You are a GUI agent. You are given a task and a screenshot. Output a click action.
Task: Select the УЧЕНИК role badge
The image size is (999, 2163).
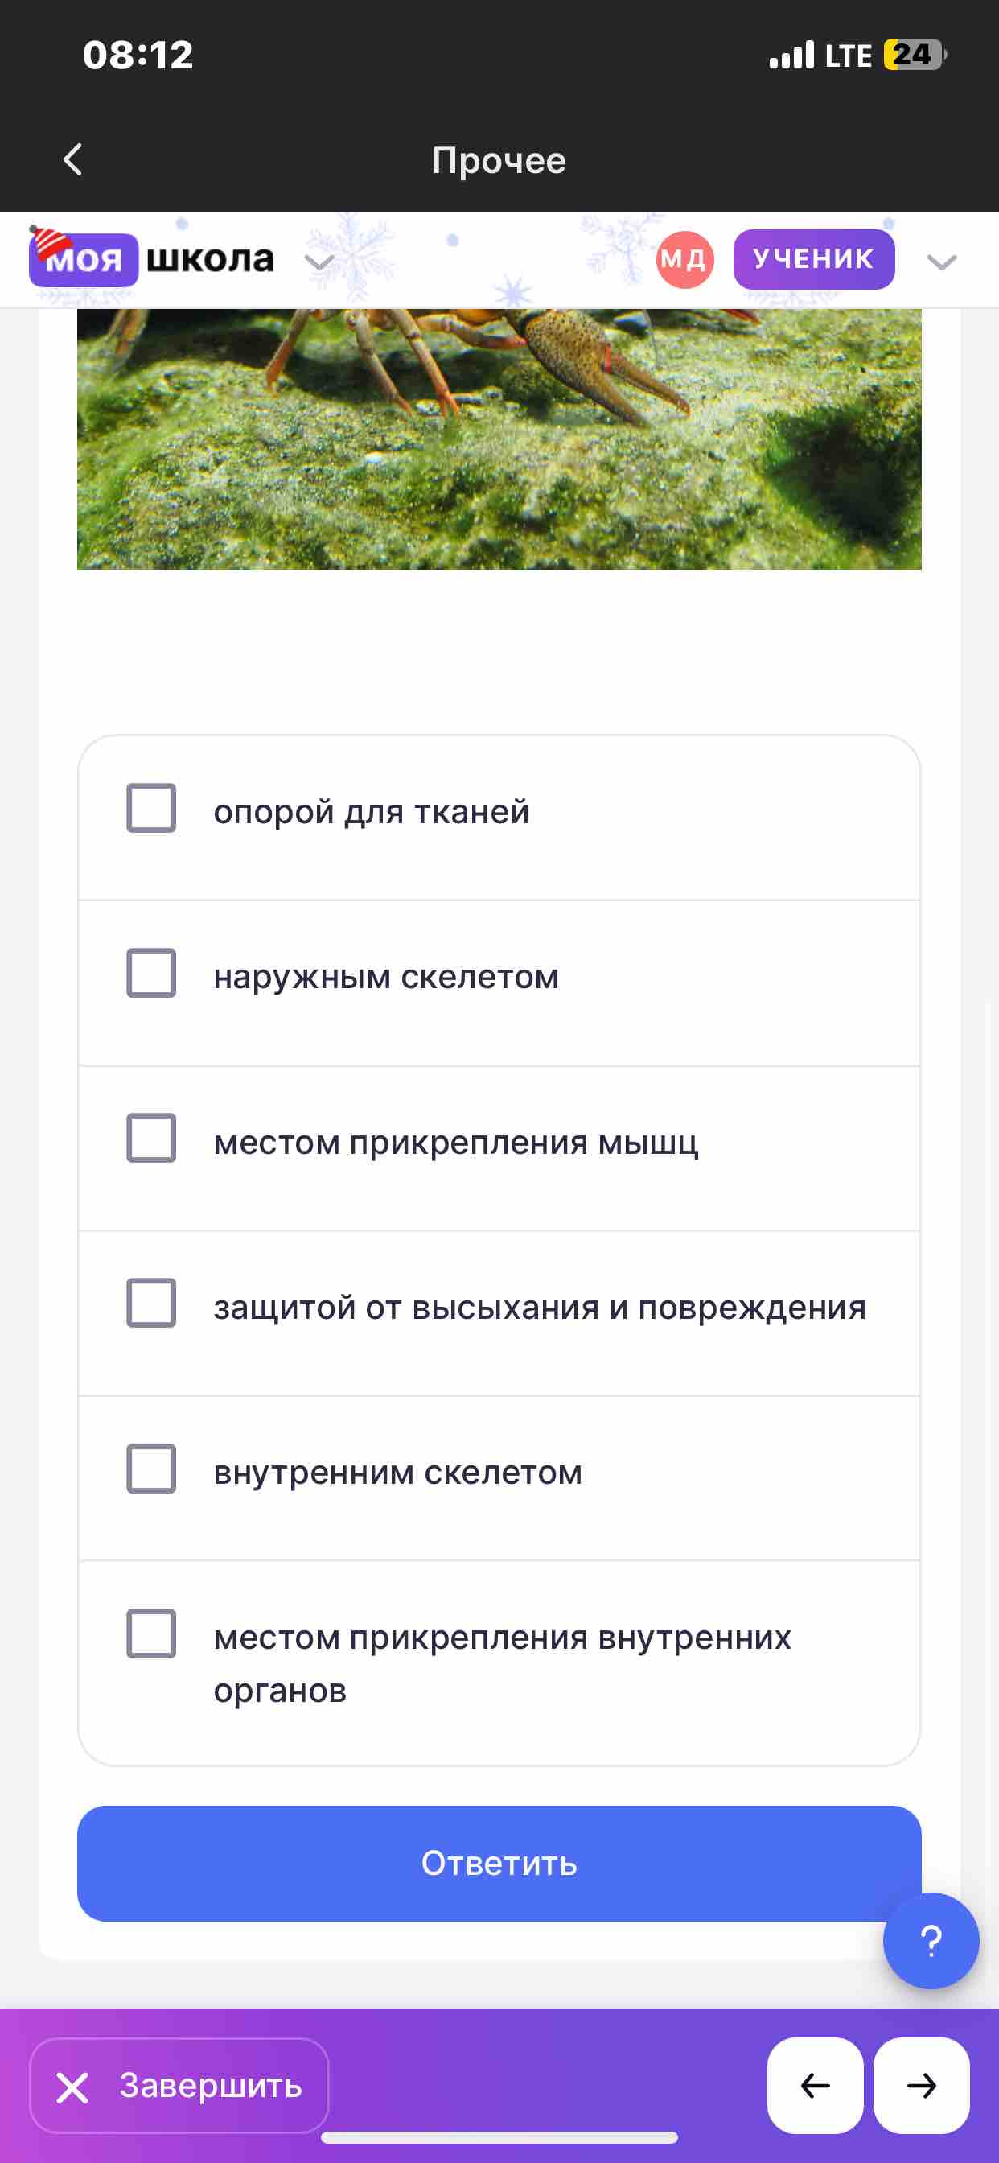click(x=813, y=259)
